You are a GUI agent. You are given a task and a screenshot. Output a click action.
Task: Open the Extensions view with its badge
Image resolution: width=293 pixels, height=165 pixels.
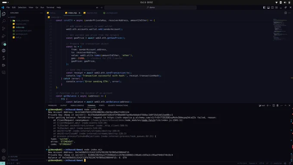3,44
